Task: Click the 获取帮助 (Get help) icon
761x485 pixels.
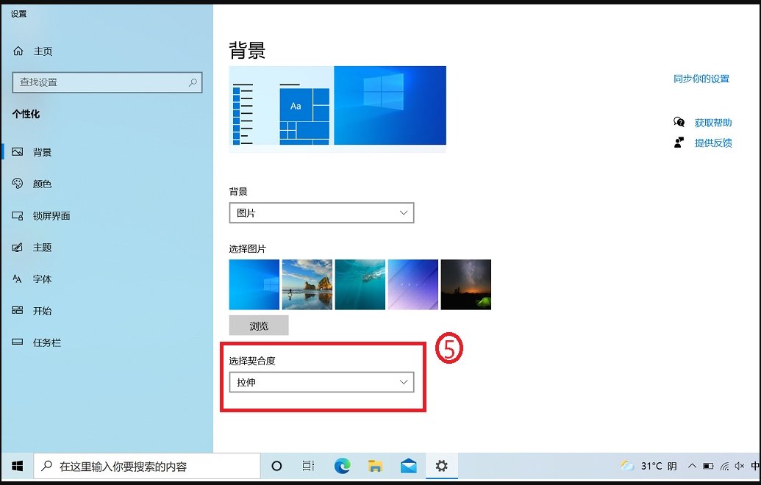Action: click(x=679, y=122)
